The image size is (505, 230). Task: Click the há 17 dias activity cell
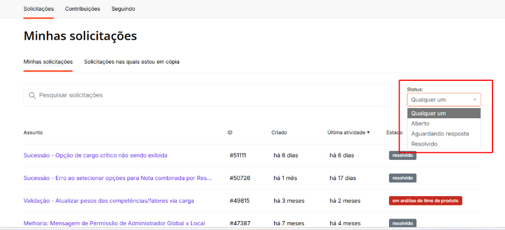[343, 178]
